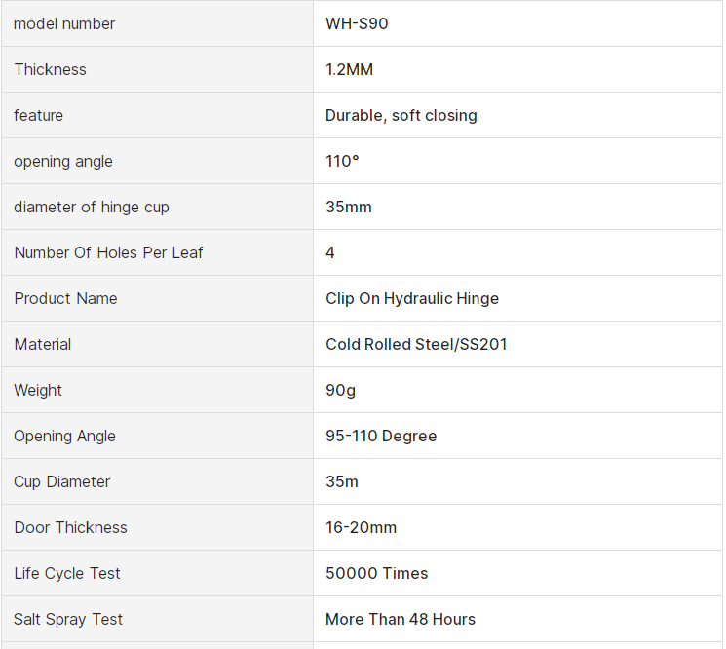Click 'Cold Rolled Steel/SS201' material value

[416, 344]
